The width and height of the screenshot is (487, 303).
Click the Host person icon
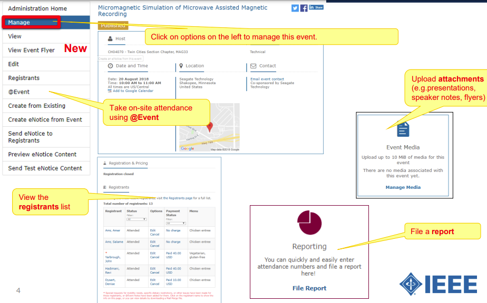coord(110,38)
